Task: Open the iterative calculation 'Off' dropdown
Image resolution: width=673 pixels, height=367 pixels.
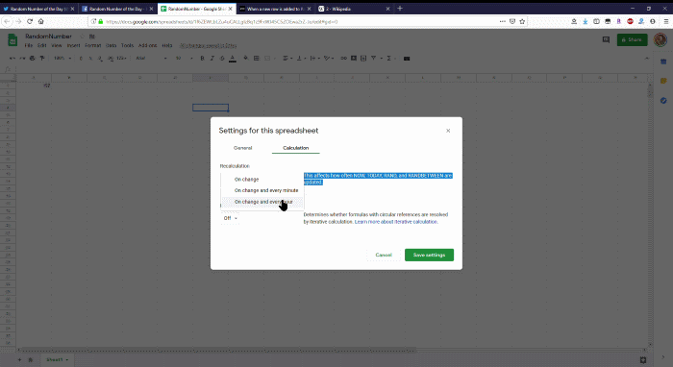Action: 230,218
